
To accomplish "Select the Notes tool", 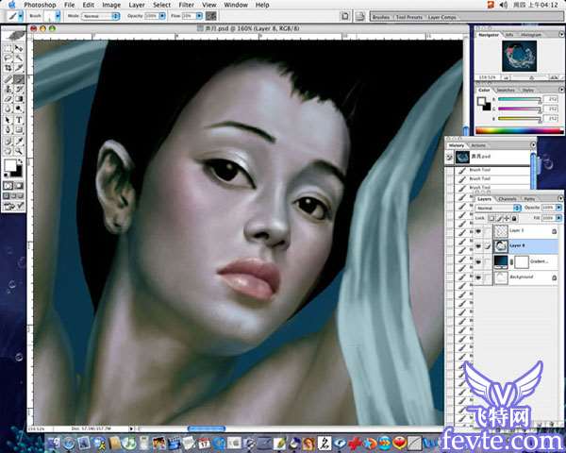I will coord(8,141).
